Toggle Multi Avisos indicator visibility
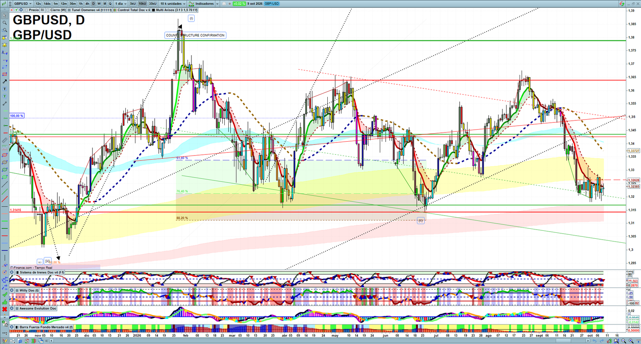The image size is (641, 344). 153,10
